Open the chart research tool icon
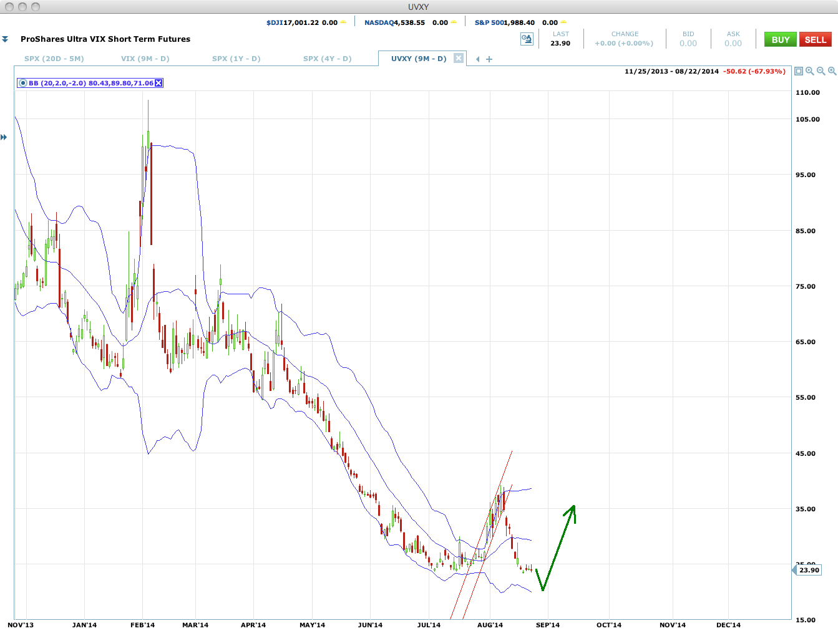 click(x=527, y=39)
